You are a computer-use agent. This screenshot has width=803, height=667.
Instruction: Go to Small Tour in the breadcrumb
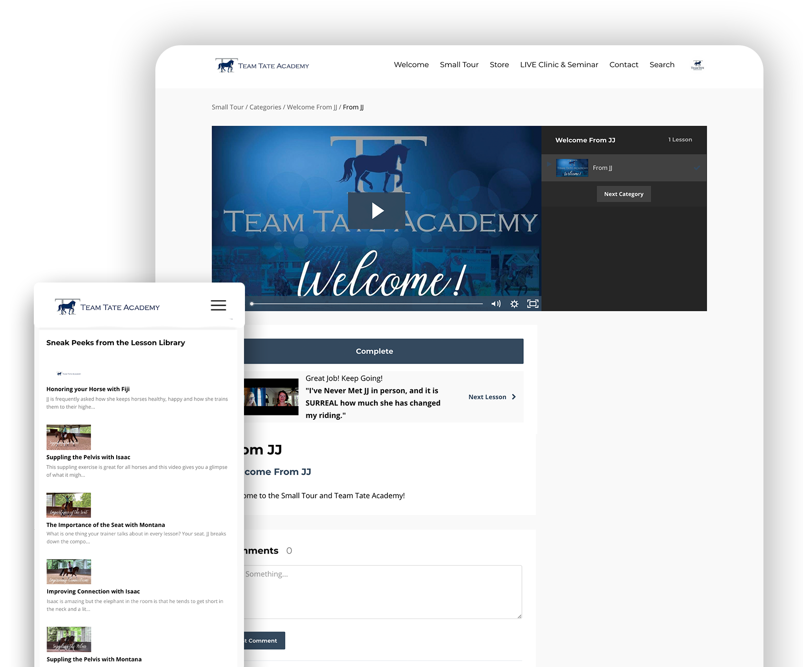227,107
